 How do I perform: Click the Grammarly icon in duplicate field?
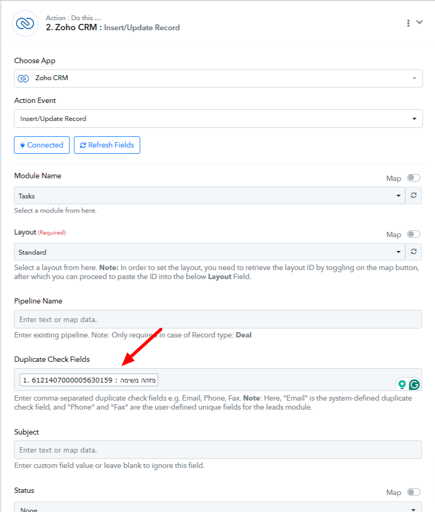point(414,385)
